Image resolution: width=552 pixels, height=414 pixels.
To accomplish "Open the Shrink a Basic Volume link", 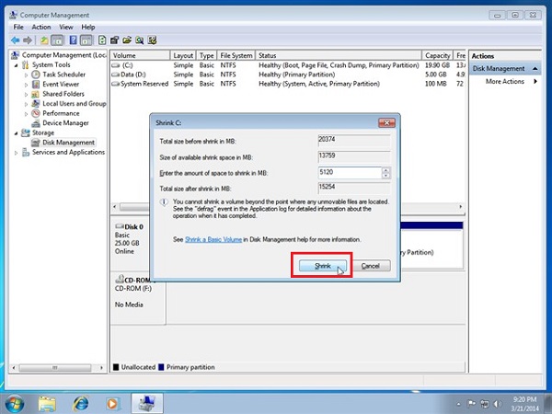I will pyautogui.click(x=221, y=239).
